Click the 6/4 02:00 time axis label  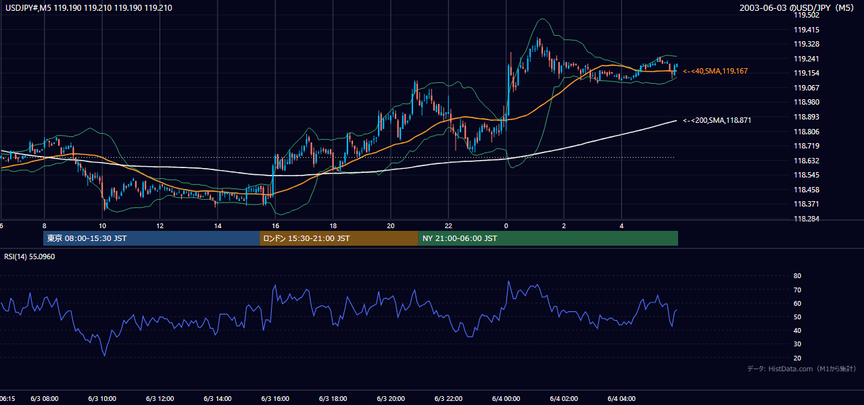tap(564, 398)
